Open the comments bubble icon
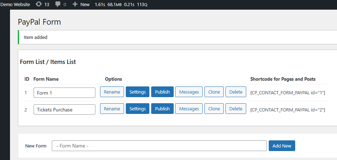The image size is (337, 160). pyautogui.click(x=58, y=4)
